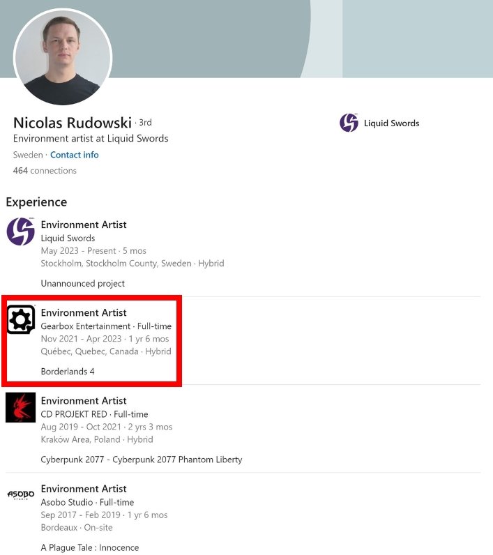Select the CD PROJEKT RED bird logo
This screenshot has width=493, height=555.
pos(21,407)
